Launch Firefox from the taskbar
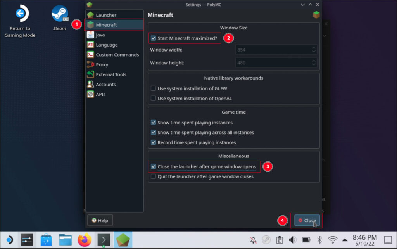Viewport: 397px width, 249px height. click(x=85, y=240)
